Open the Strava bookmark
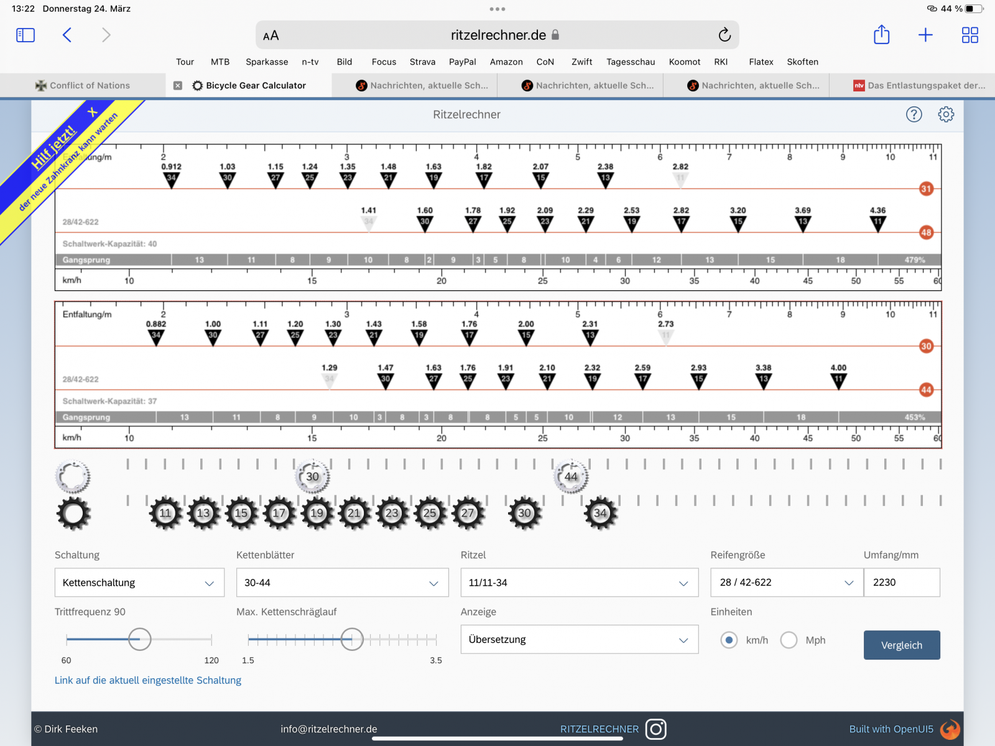Screen dimensions: 995x746 pos(422,62)
